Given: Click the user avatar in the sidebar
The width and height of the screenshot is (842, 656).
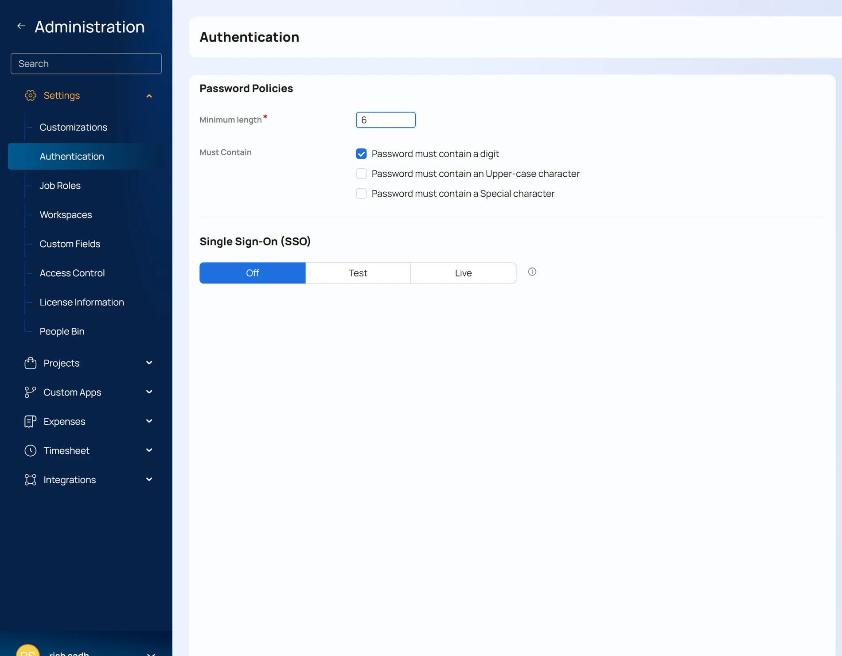Looking at the screenshot, I should point(28,650).
